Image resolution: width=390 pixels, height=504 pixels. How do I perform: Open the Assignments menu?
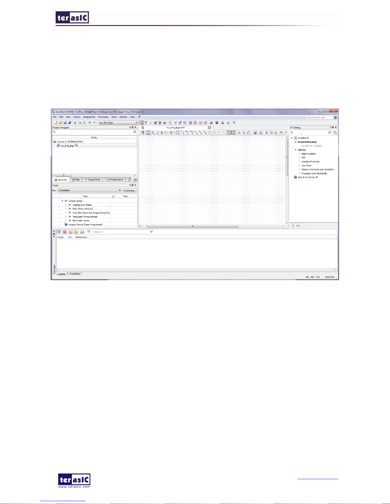tap(89, 117)
